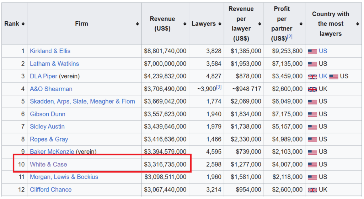Screen dimensions: 364x199
Task: Click UK flag icon in Clifford Chance row
Action: [x=312, y=190]
